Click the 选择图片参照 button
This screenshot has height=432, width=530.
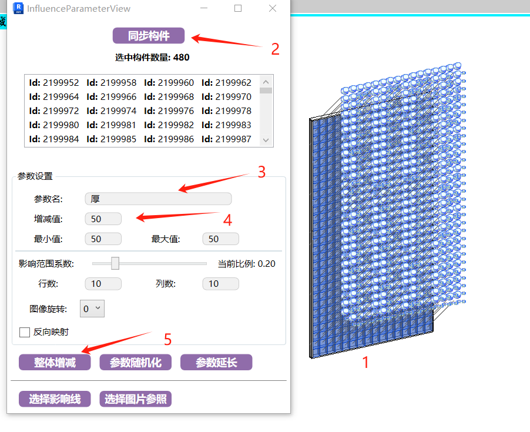coord(135,400)
